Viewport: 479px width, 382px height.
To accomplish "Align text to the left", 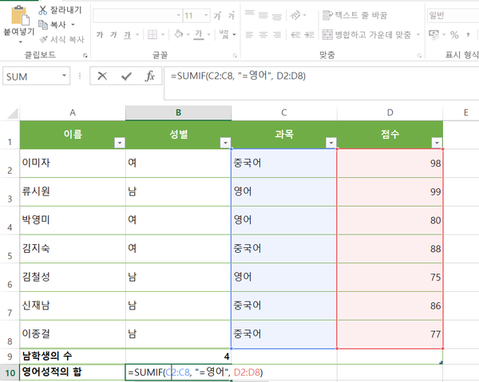I will click(x=249, y=35).
